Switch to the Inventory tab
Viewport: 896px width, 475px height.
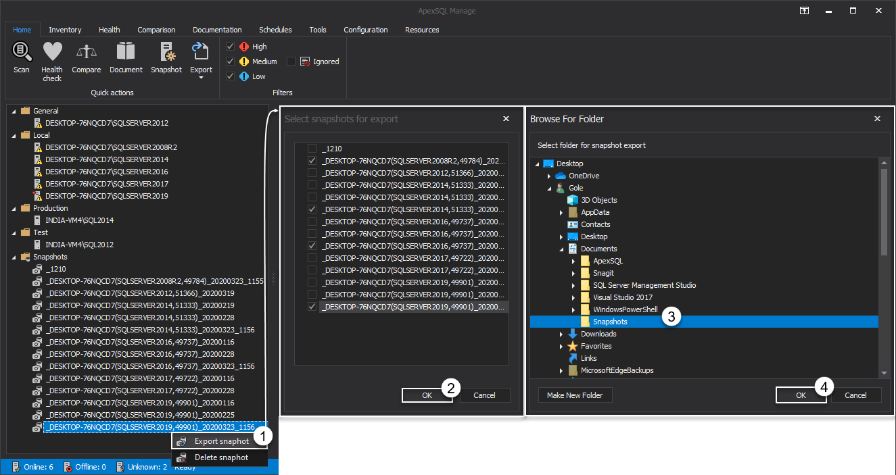[x=65, y=30]
